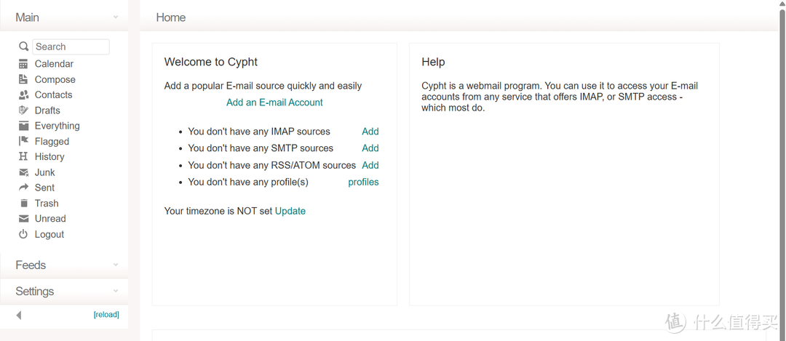Click "You don't have any SMTP sources"
786x341 pixels.
pos(261,148)
